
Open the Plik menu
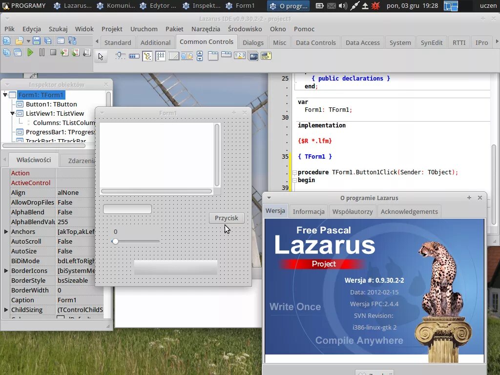pyautogui.click(x=9, y=29)
